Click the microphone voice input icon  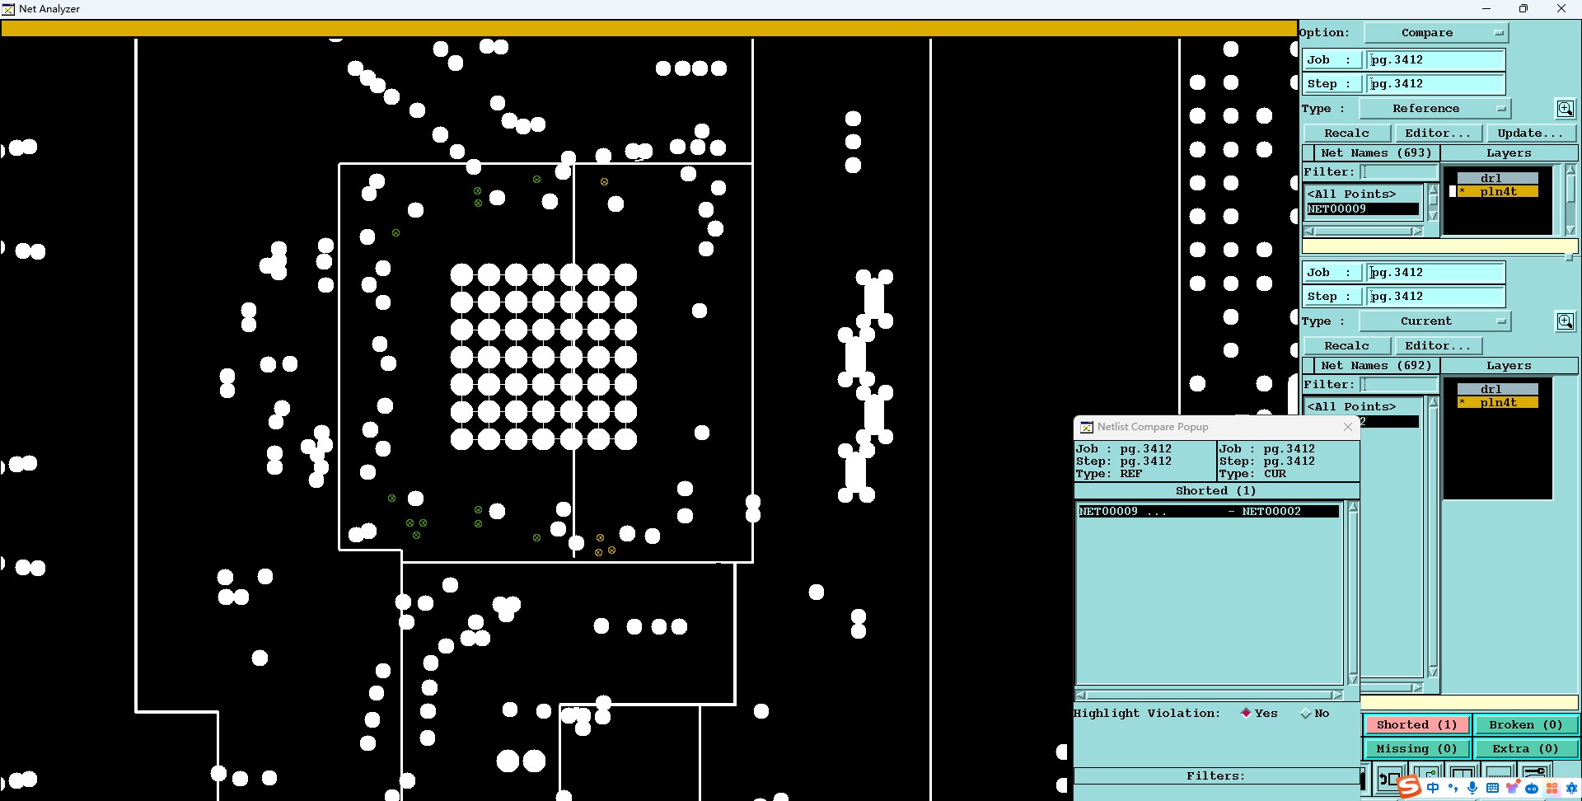[1472, 789]
